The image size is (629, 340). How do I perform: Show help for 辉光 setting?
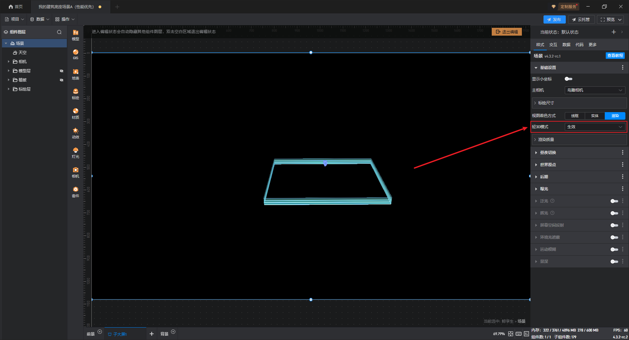pos(552,213)
